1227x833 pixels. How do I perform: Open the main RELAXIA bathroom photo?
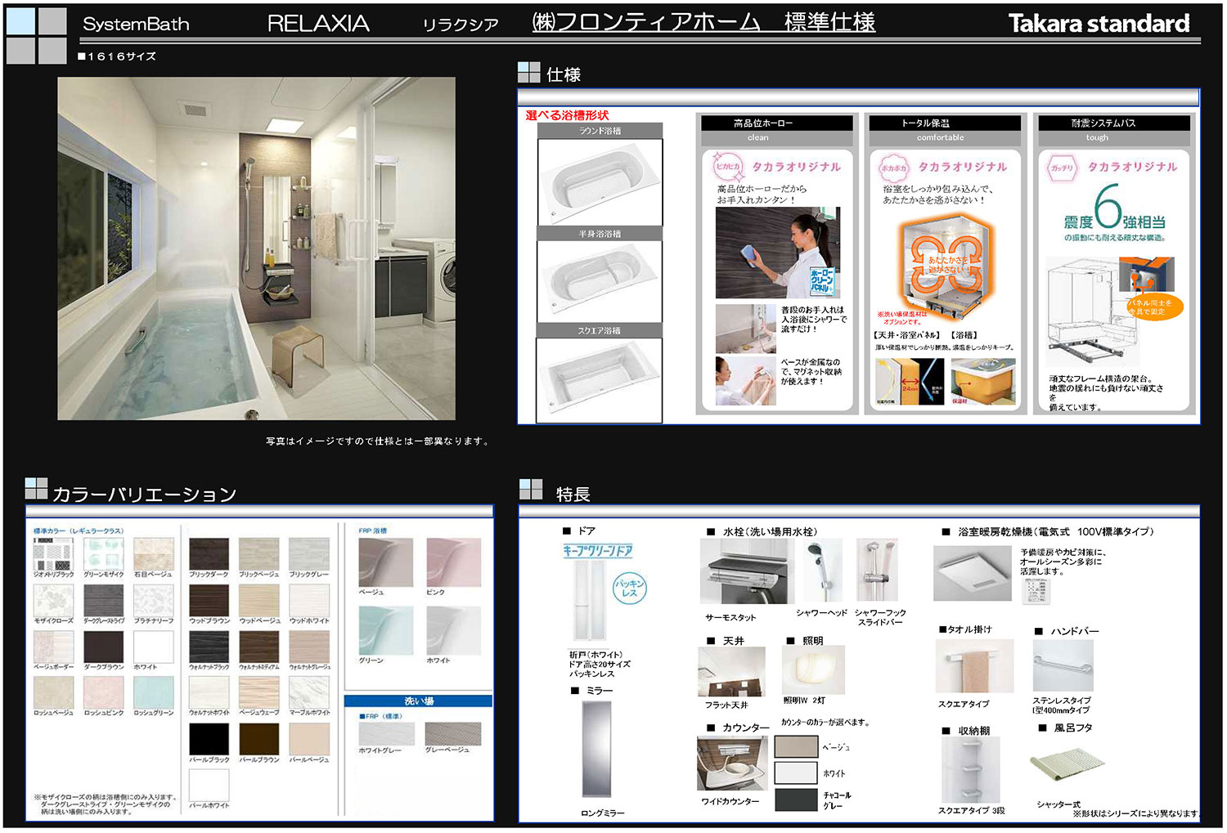tap(256, 249)
